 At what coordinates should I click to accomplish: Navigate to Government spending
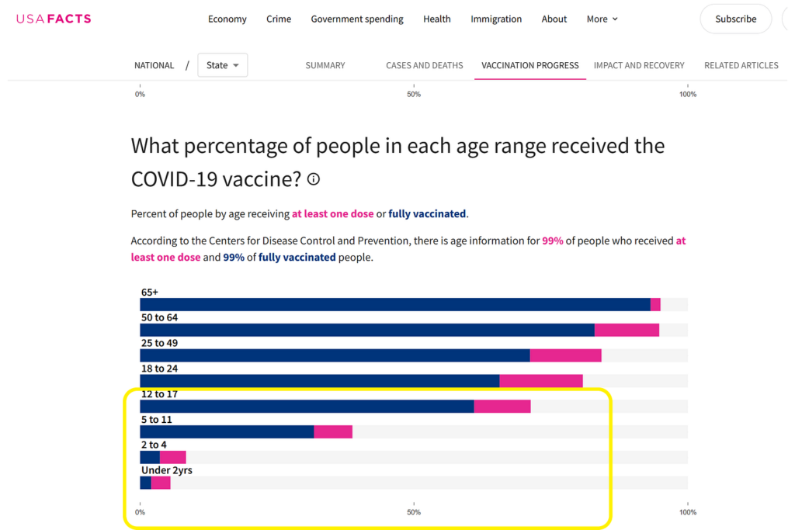[357, 19]
